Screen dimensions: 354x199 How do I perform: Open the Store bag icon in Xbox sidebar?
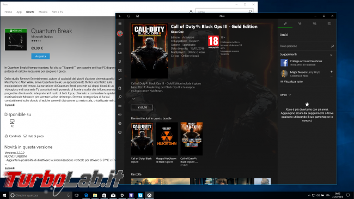coord(120,88)
